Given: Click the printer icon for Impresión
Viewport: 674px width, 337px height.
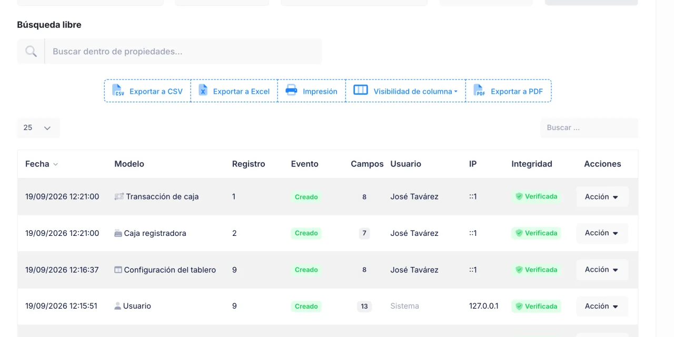Looking at the screenshot, I should tap(291, 91).
